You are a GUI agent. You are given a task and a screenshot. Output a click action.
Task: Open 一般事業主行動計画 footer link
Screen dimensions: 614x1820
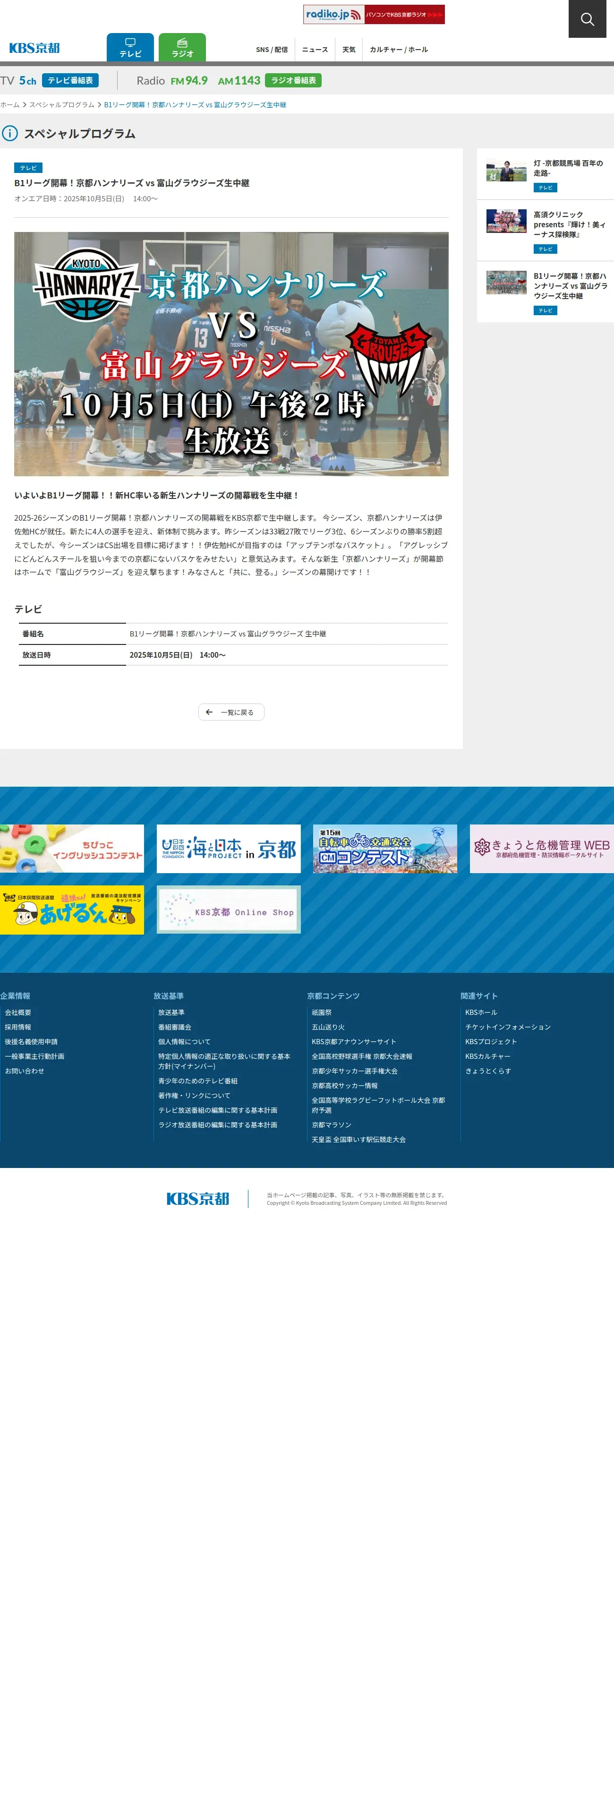pyautogui.click(x=34, y=1057)
